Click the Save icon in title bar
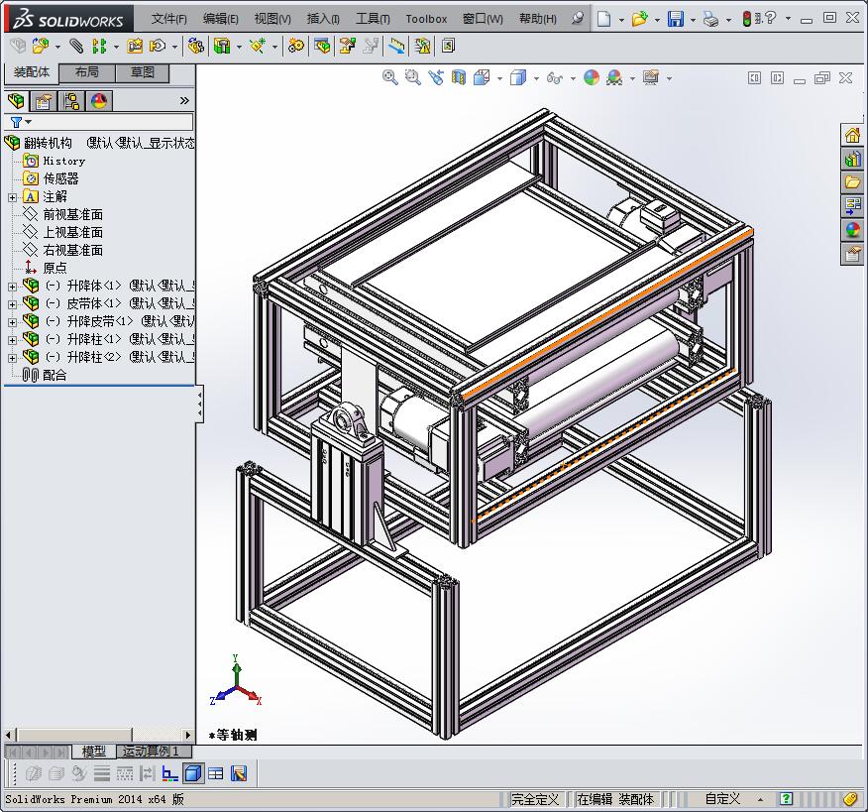 676,19
